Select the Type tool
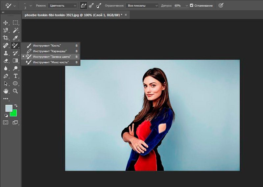 pyautogui.click(x=15, y=76)
